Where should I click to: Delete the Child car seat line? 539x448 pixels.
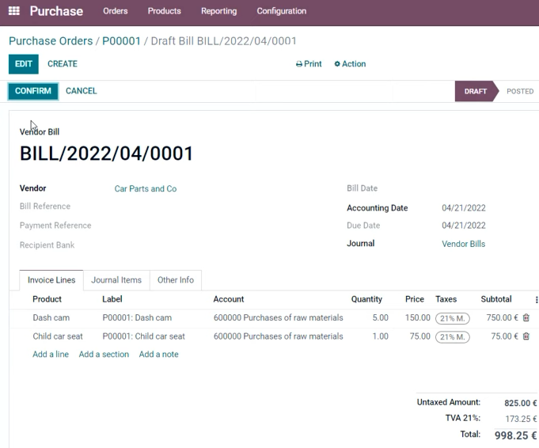(526, 336)
